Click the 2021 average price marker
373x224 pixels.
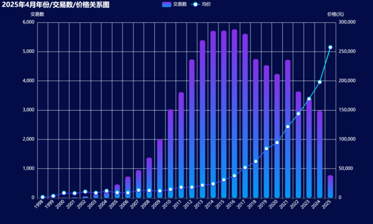click(x=288, y=127)
